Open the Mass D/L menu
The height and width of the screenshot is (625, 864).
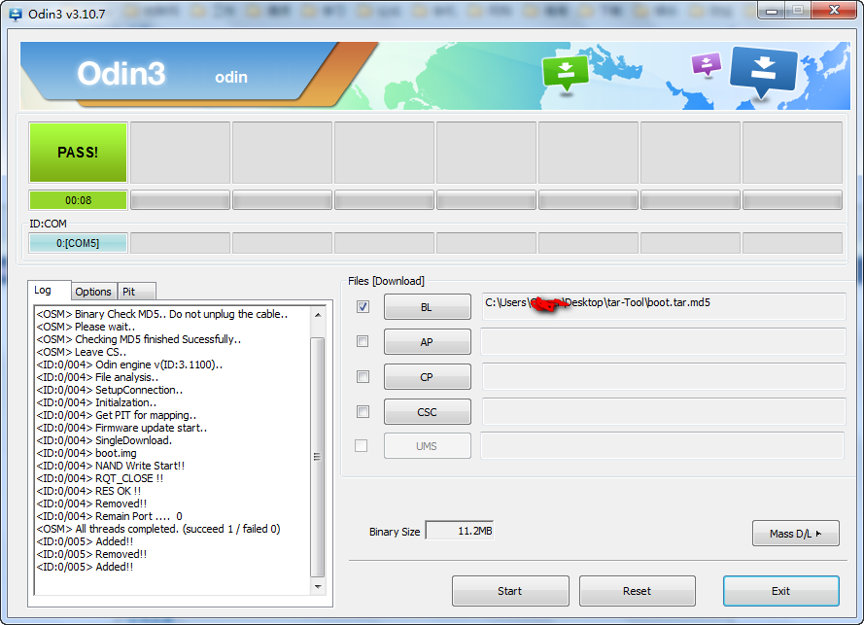coord(796,534)
